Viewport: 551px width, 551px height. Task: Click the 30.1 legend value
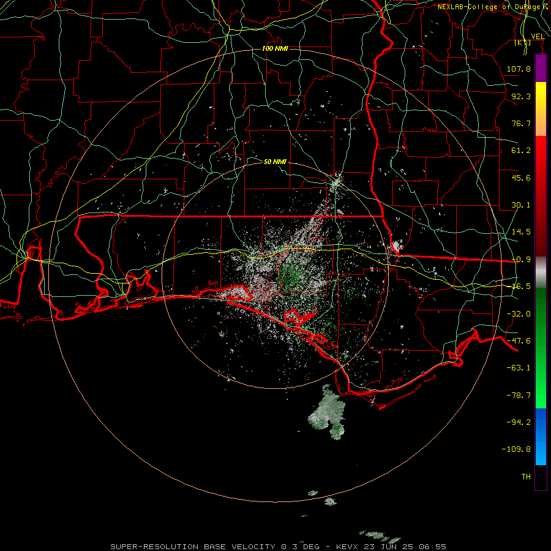point(521,205)
